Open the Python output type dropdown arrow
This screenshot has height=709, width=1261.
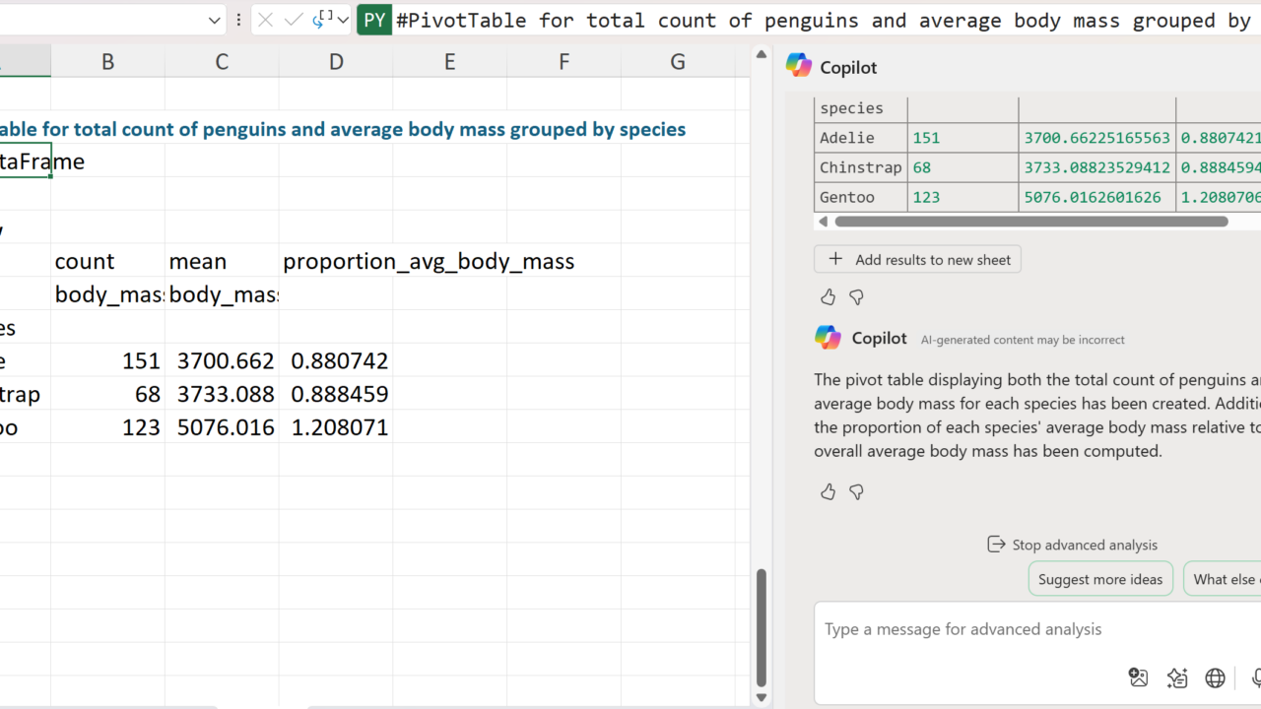pos(343,20)
